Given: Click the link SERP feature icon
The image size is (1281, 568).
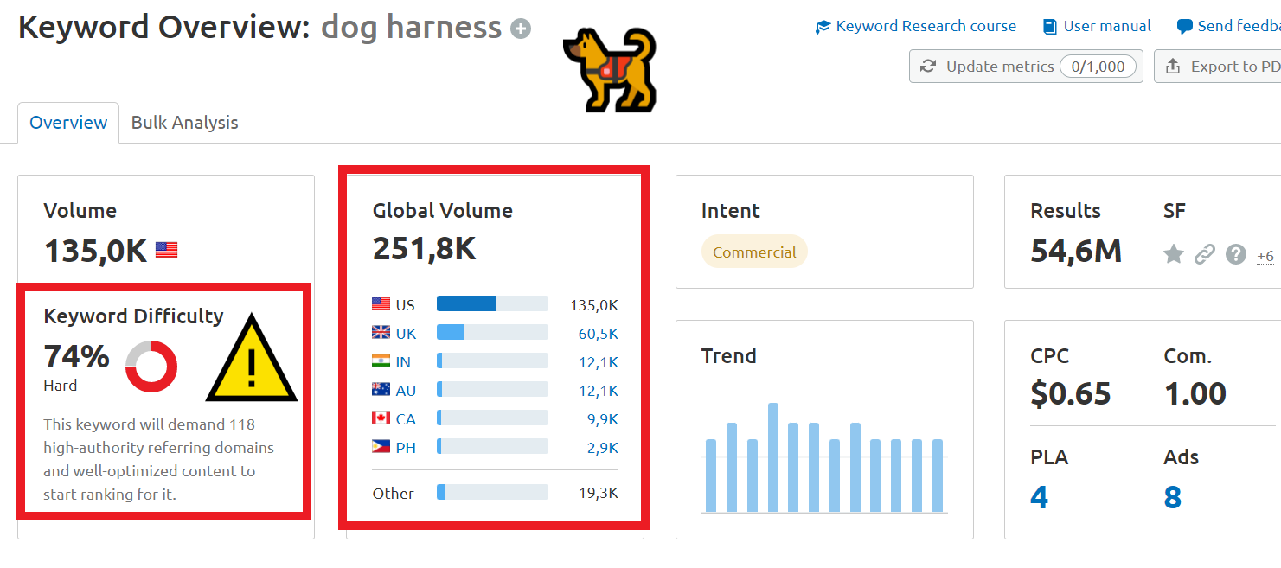Looking at the screenshot, I should [1205, 254].
